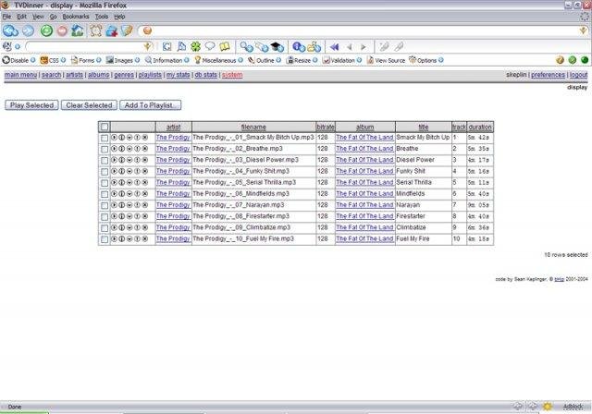Click the dark green status circle in developer toolbar

click(585, 60)
